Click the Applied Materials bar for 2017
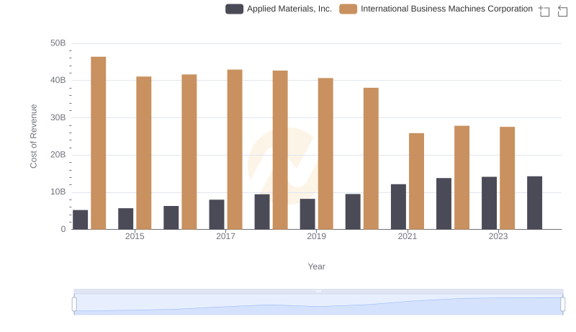The height and width of the screenshot is (332, 576). click(217, 215)
